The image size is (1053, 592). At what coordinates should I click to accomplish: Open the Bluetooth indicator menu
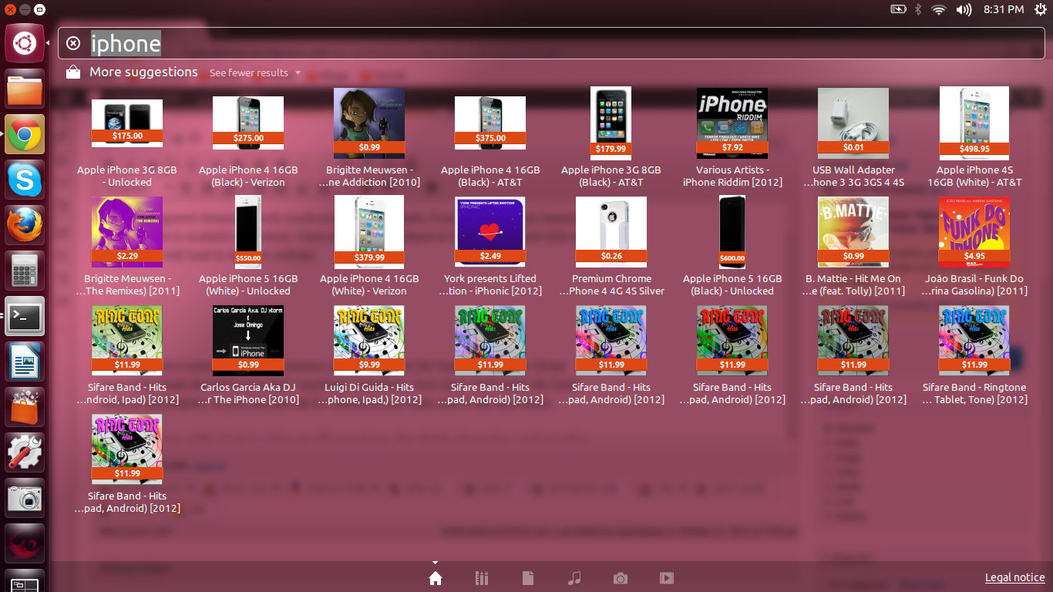point(918,9)
